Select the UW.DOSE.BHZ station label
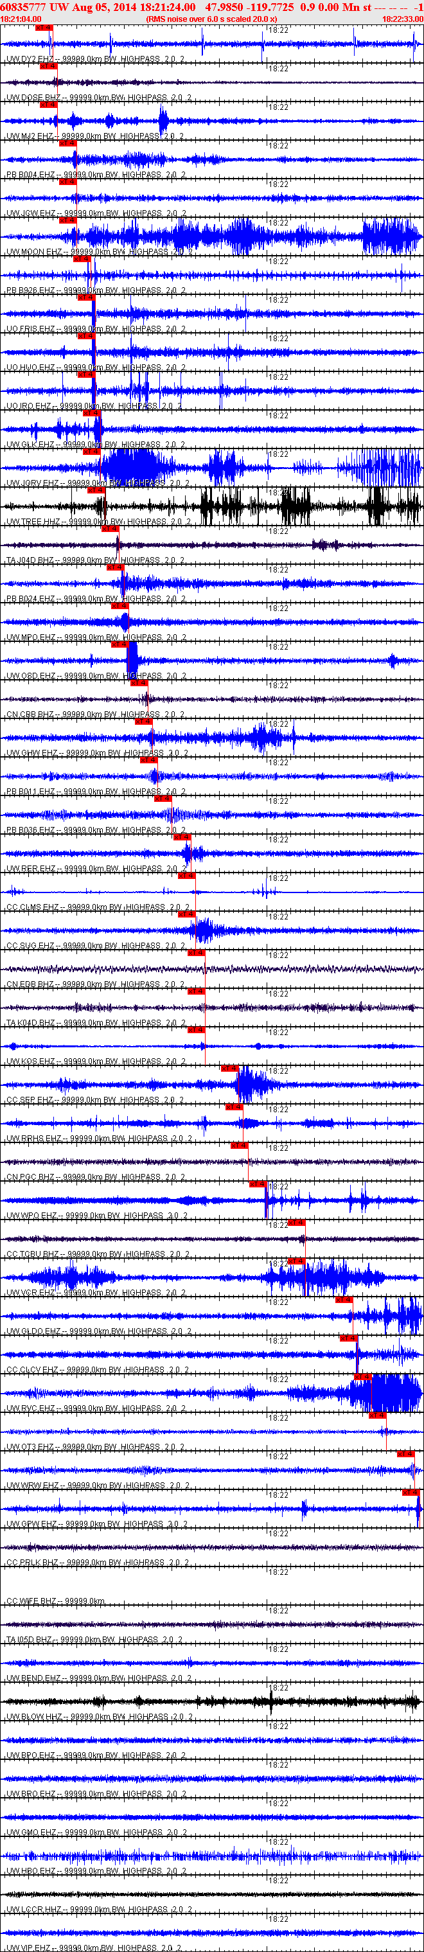Viewport: 424px width, 1952px height. coord(33,98)
